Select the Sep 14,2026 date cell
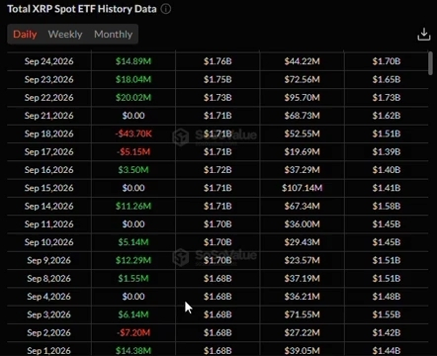This screenshot has width=437, height=356. (49, 206)
